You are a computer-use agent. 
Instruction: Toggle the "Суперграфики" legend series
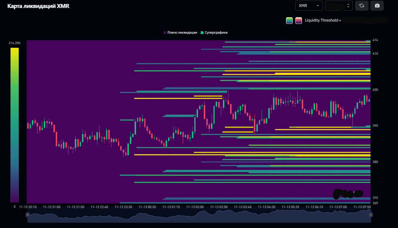coord(216,33)
